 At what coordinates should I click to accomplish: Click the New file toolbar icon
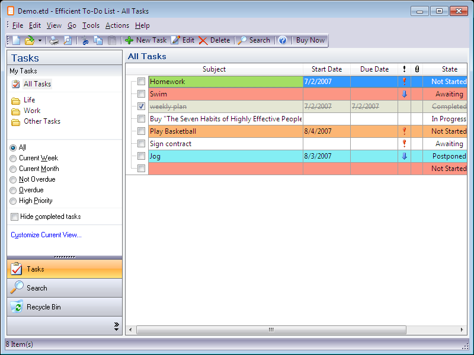click(16, 40)
